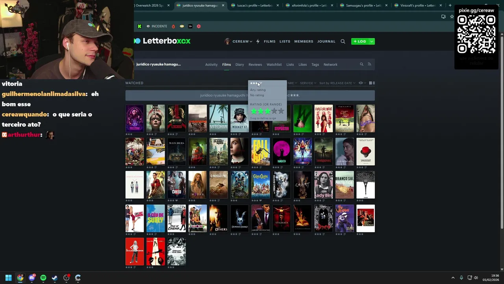Switch to grid view layout icon

click(x=371, y=83)
